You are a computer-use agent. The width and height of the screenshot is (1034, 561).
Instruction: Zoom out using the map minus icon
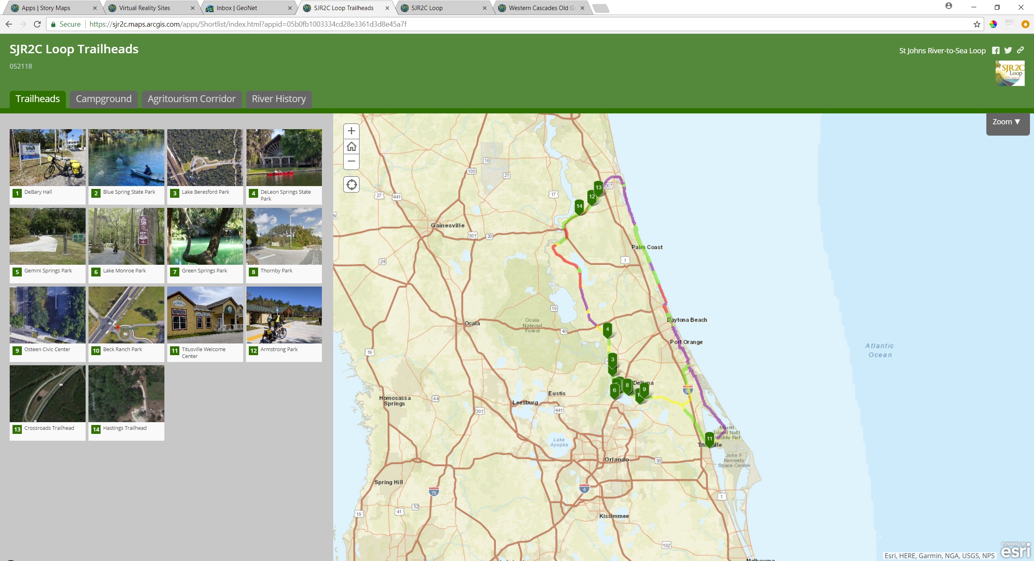pyautogui.click(x=351, y=161)
